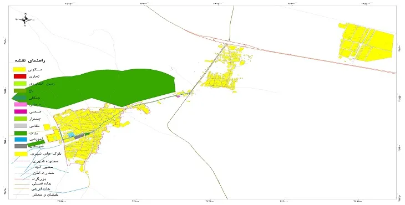The image size is (405, 205).
Task: Select the light gray نظامی legend swatch
Action: click(x=21, y=126)
